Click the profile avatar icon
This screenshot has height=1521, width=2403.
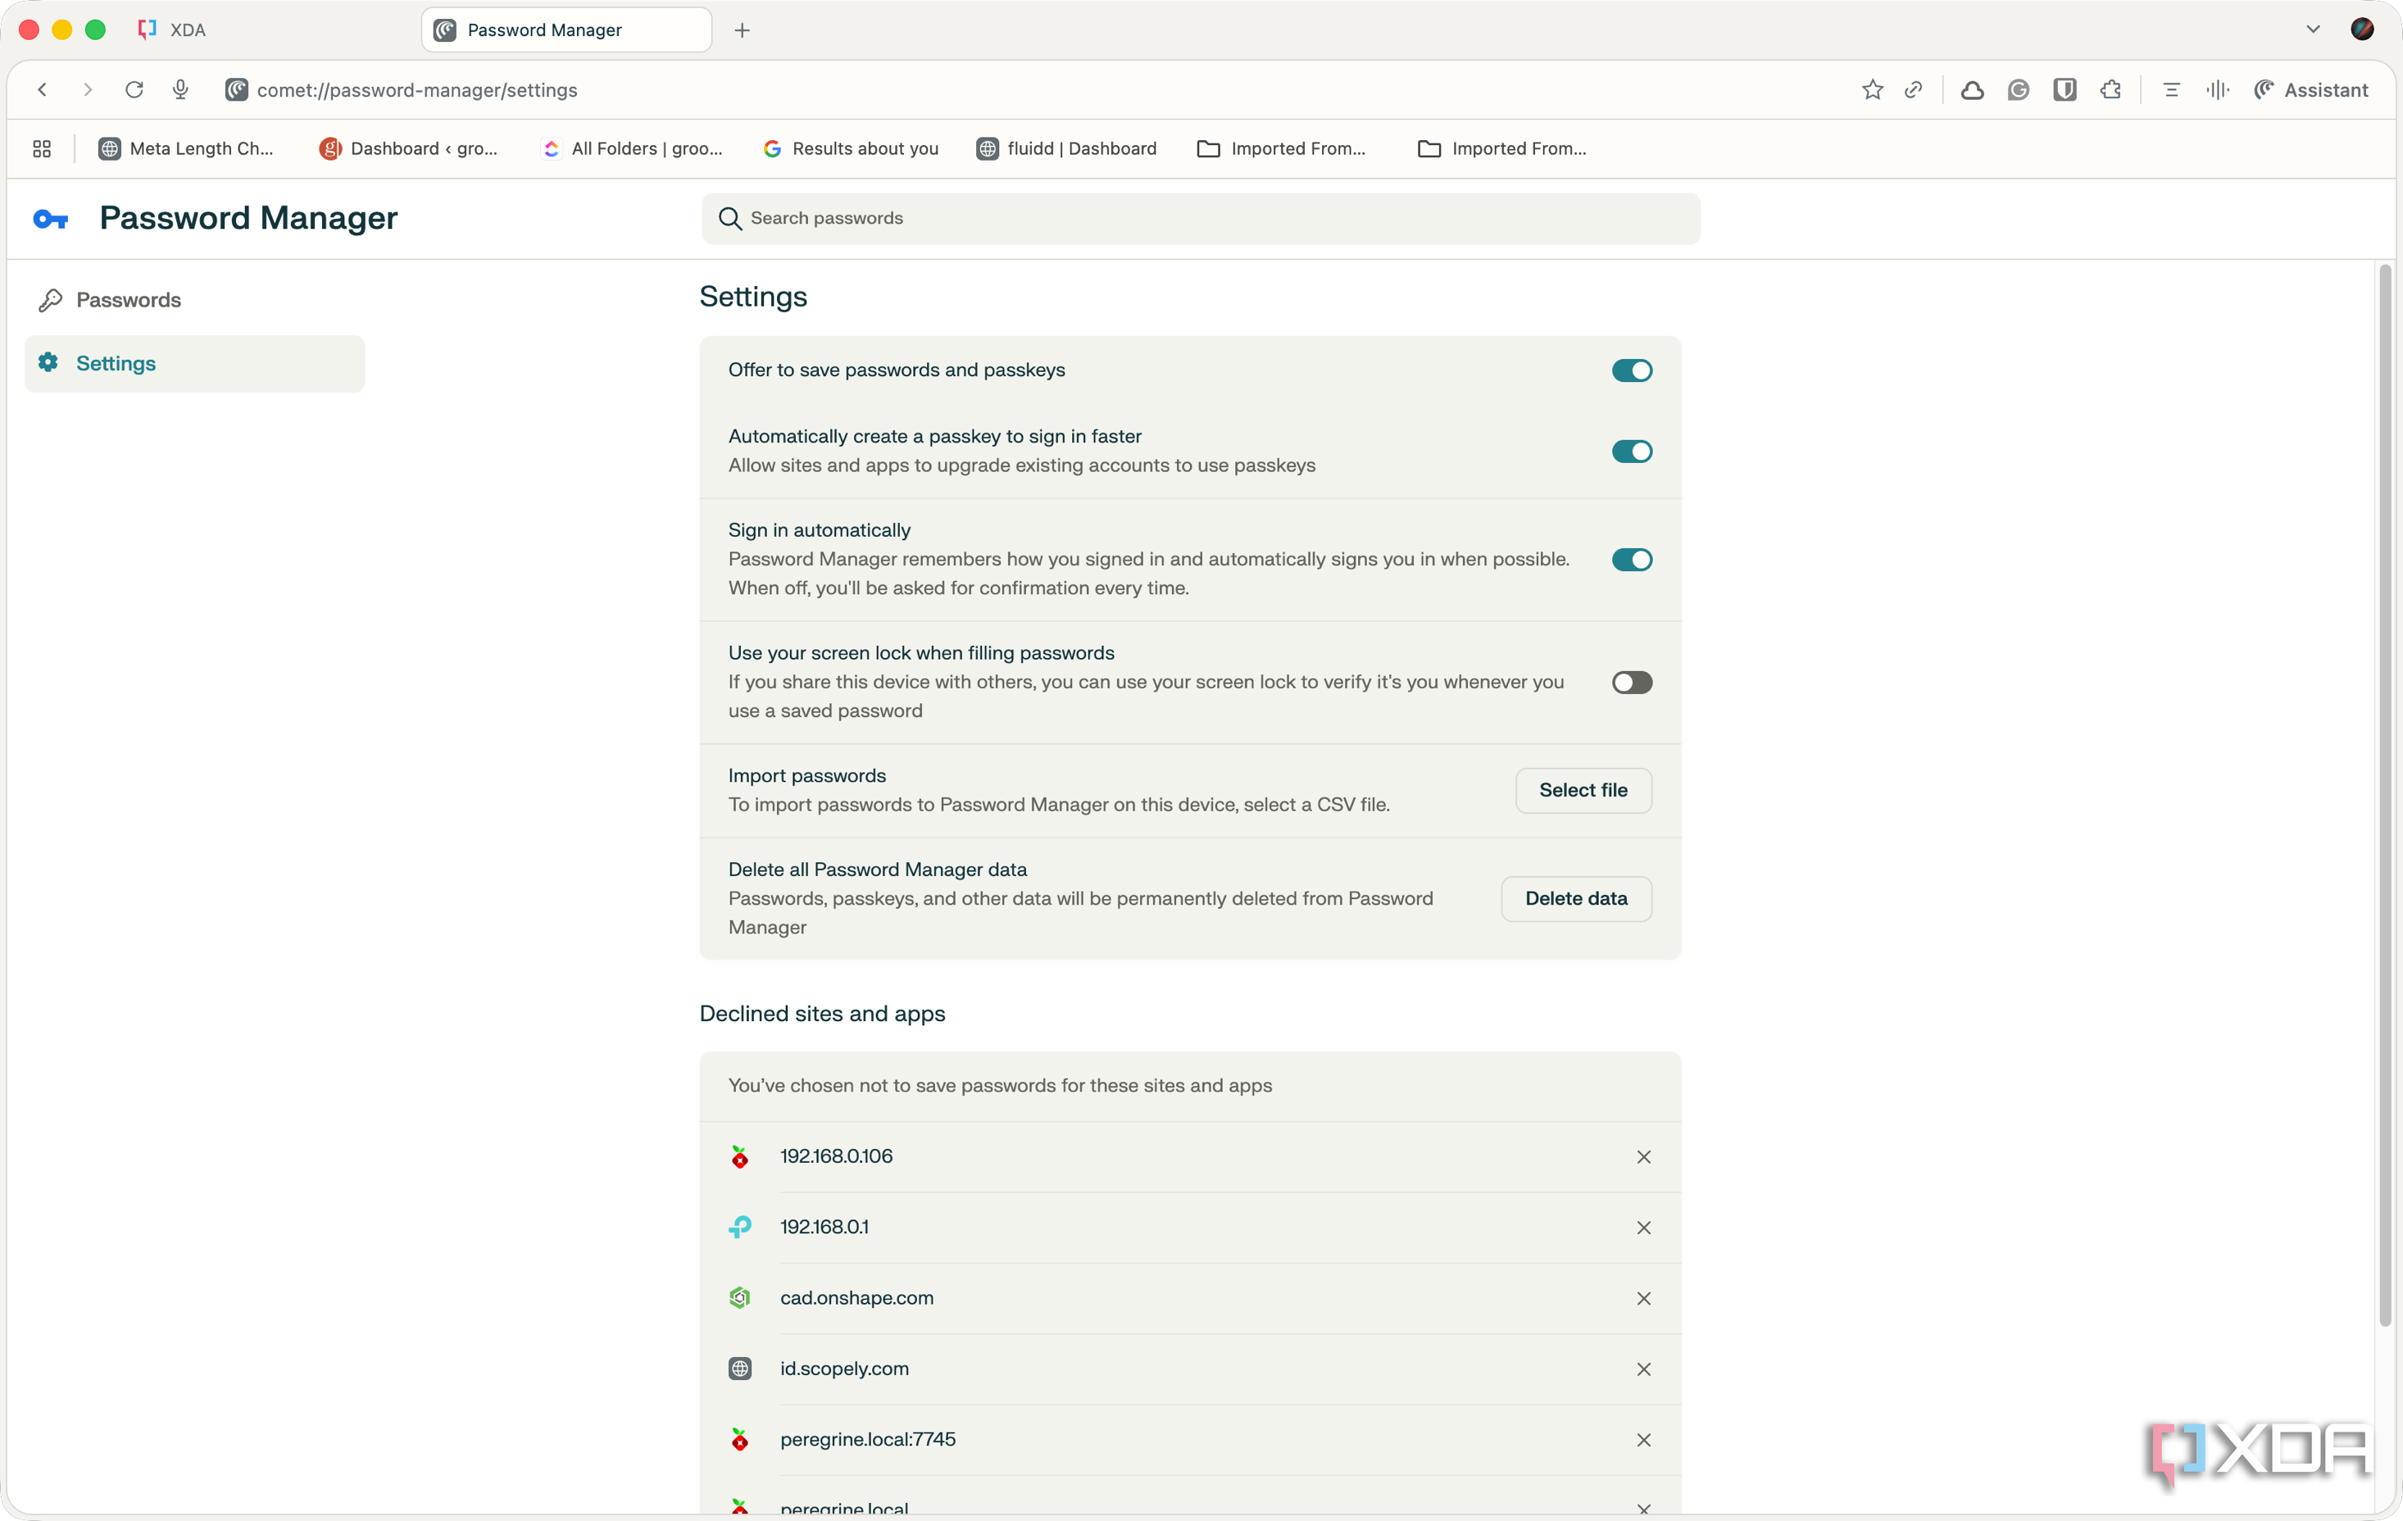[x=2362, y=29]
